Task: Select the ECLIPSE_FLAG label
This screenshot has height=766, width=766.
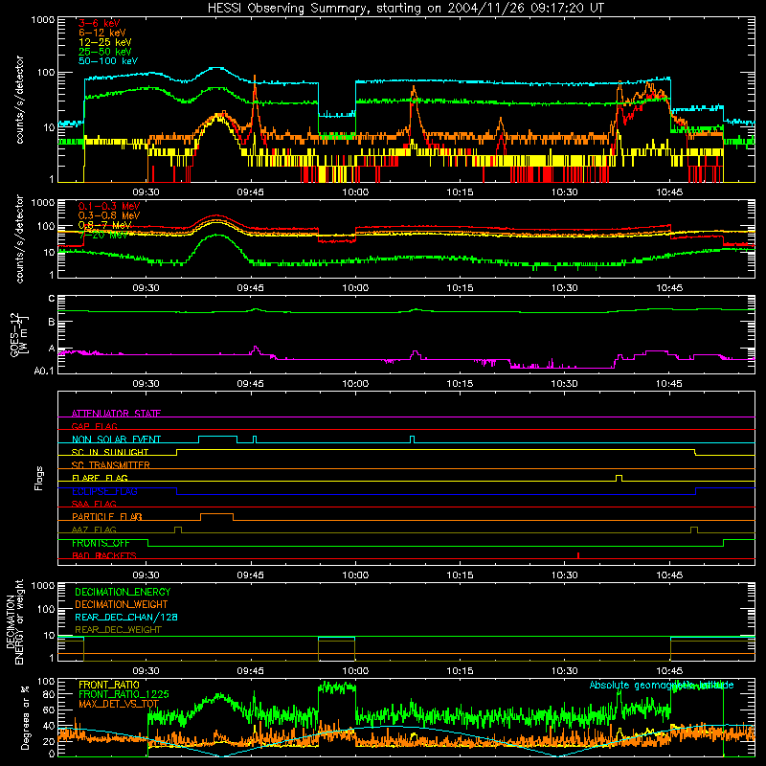Action: coord(104,491)
